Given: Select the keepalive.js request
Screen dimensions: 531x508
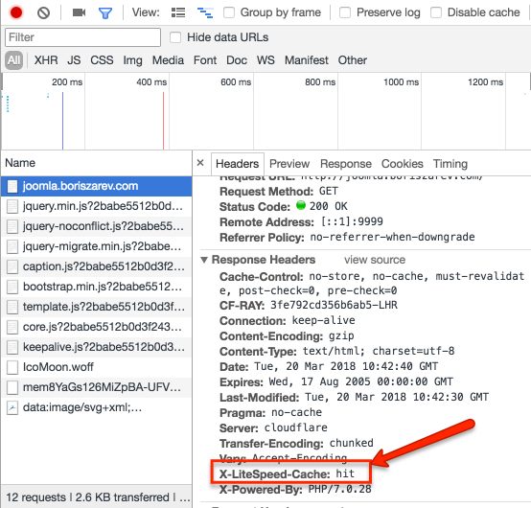Looking at the screenshot, I should (x=96, y=347).
